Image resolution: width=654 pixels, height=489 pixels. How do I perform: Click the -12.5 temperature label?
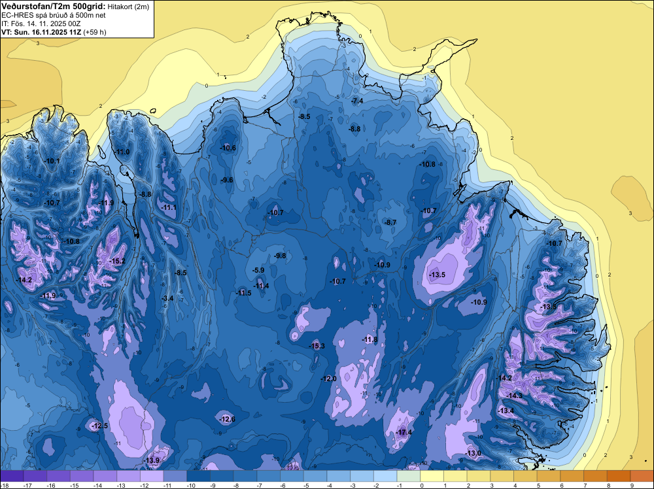[100, 426]
